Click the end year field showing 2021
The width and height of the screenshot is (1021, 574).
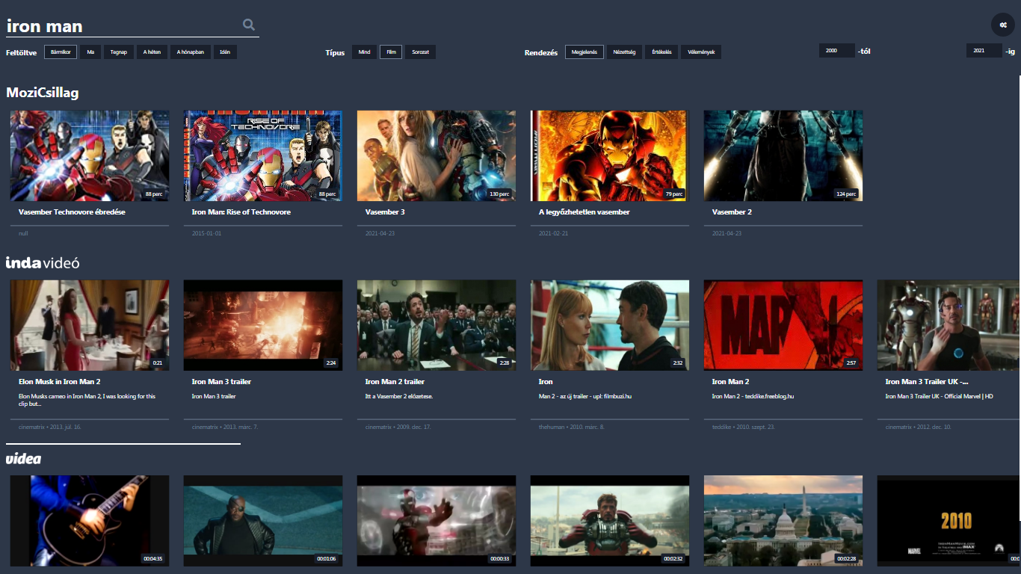(984, 51)
